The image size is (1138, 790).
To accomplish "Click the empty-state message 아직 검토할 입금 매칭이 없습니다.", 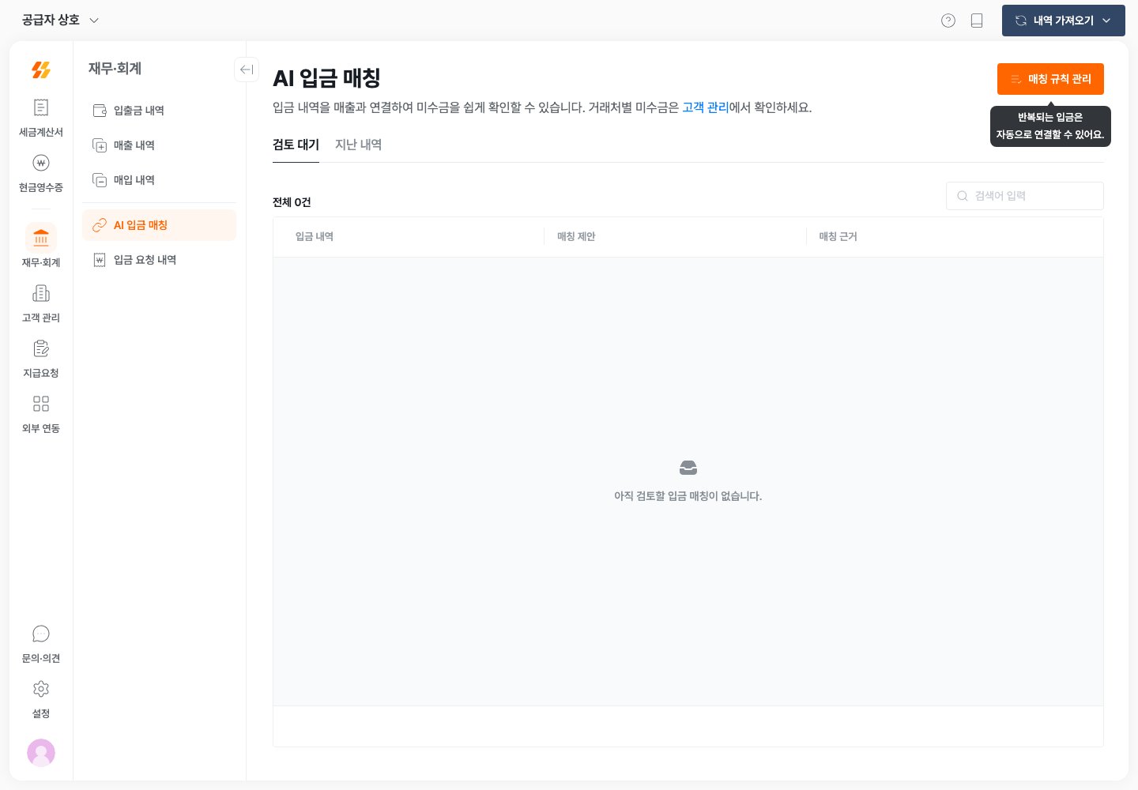I will pyautogui.click(x=688, y=496).
